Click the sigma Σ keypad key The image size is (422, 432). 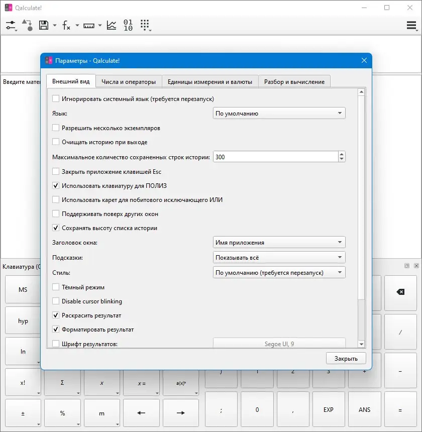[x=62, y=383]
